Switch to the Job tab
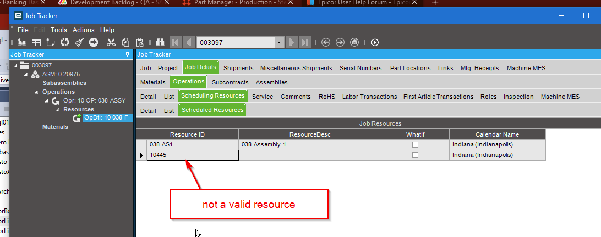Screen dimensions: 601x237 [x=146, y=68]
